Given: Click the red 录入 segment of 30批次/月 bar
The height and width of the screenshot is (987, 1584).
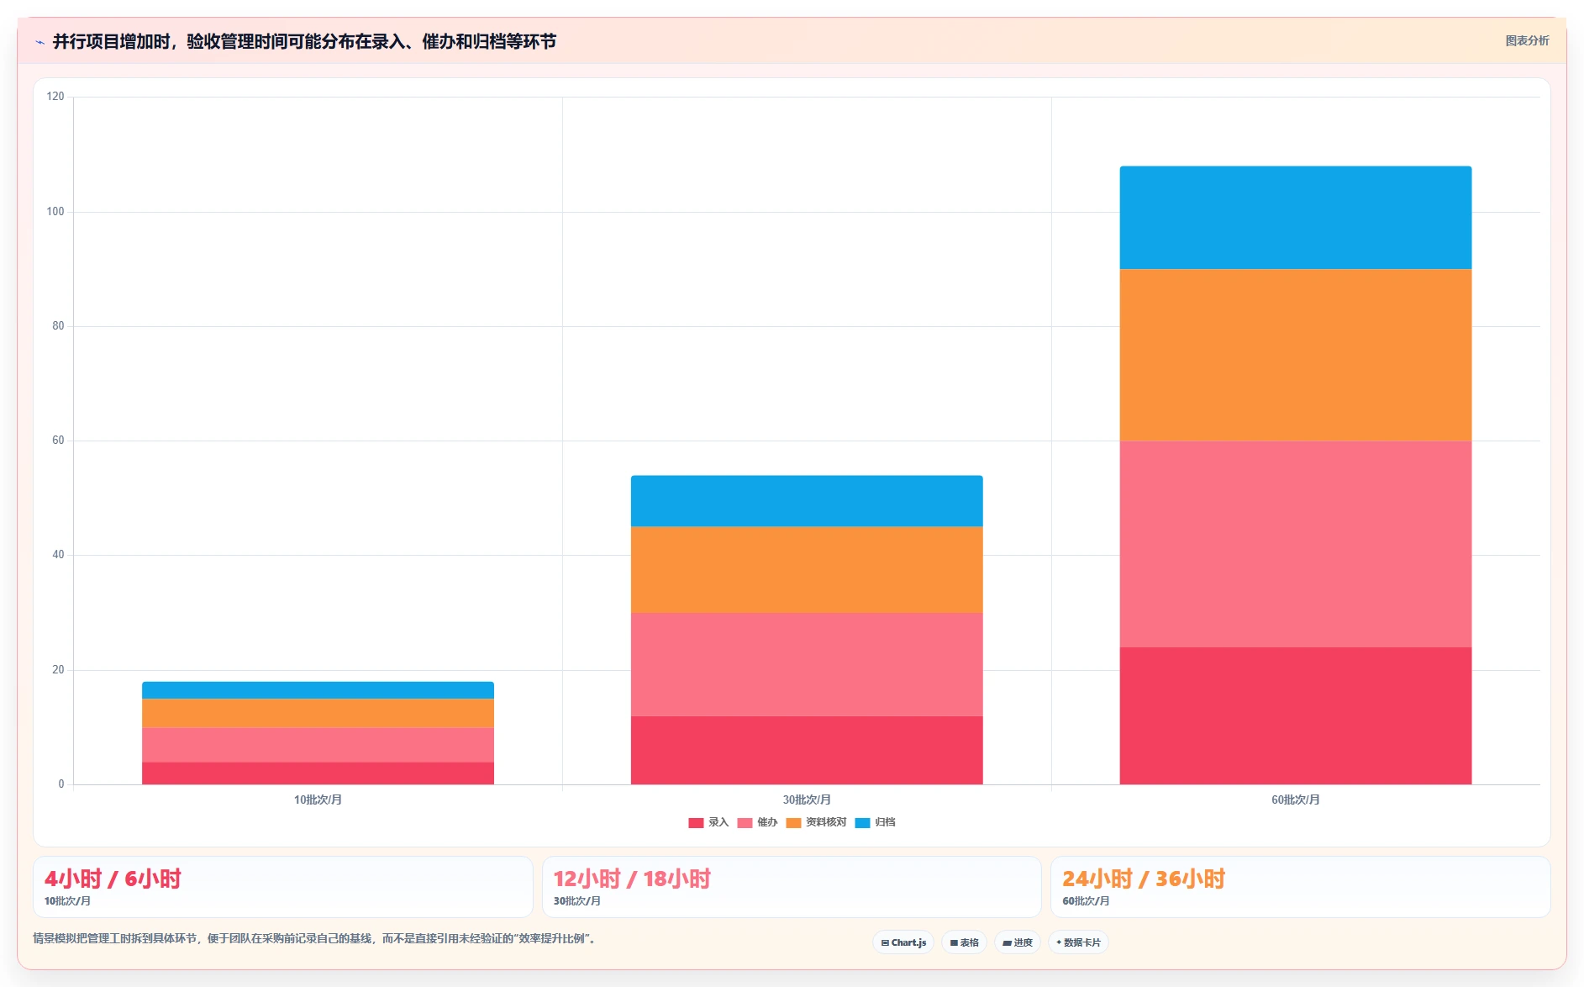Looking at the screenshot, I should pos(807,750).
